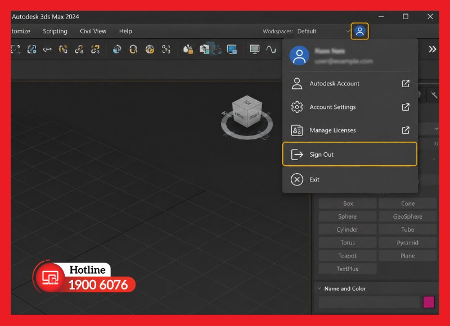Image resolution: width=450 pixels, height=326 pixels.
Task: Click the Sign Out arrow icon
Action: tap(297, 154)
